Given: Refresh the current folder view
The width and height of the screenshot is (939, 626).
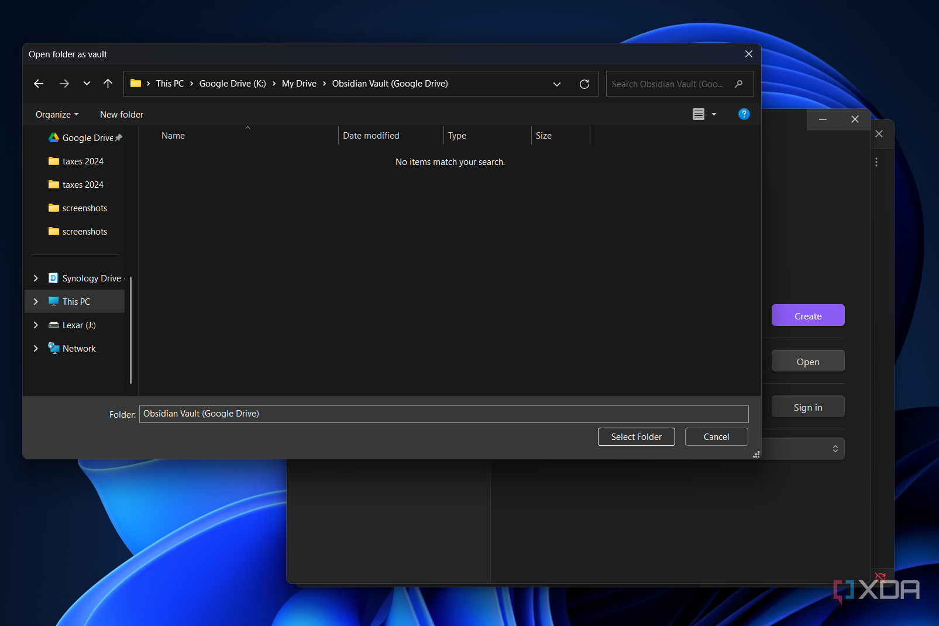Looking at the screenshot, I should tap(584, 84).
